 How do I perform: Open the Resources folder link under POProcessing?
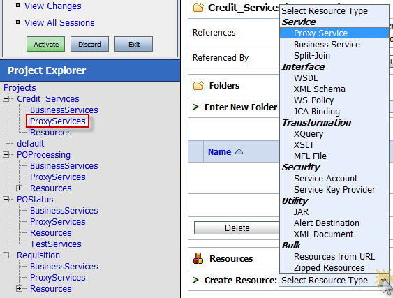click(51, 188)
